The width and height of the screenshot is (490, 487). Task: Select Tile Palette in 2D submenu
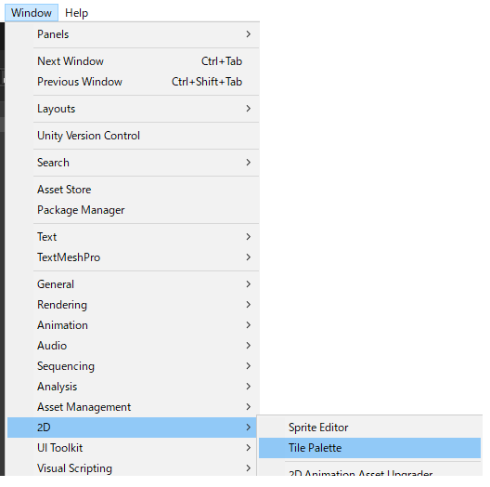pos(369,448)
